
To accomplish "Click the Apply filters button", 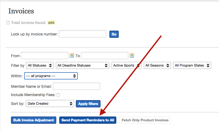I will click(x=88, y=104).
